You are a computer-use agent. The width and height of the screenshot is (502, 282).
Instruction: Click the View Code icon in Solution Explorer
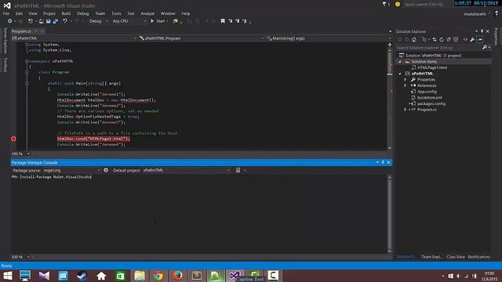tap(465, 40)
